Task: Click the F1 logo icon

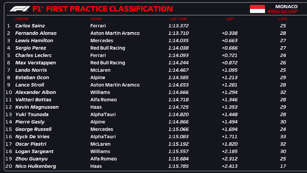Action: click(x=20, y=9)
